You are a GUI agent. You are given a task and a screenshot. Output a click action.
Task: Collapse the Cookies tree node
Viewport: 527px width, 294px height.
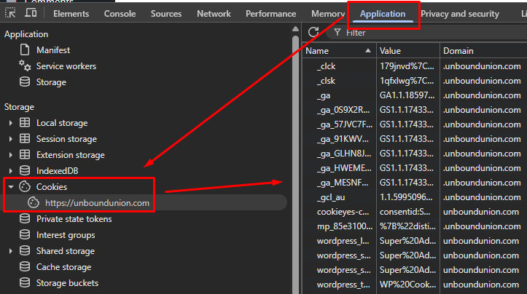pos(11,187)
